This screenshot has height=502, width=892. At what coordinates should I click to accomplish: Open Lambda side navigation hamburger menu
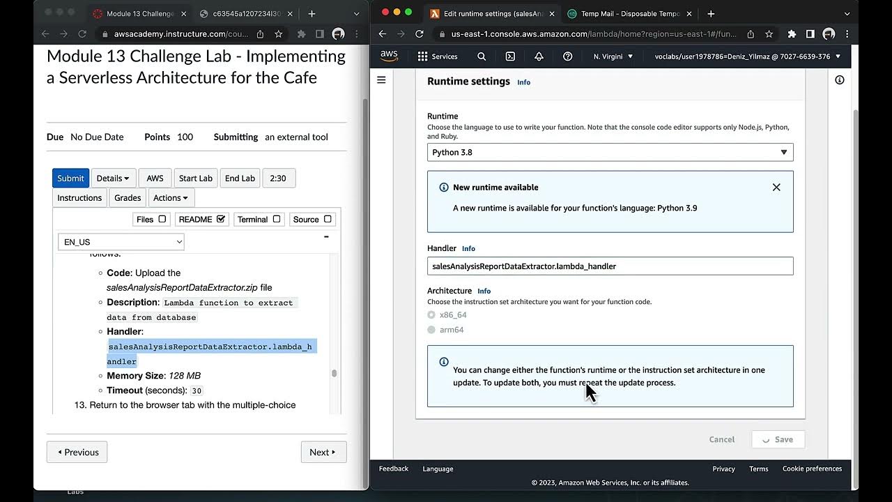click(381, 80)
